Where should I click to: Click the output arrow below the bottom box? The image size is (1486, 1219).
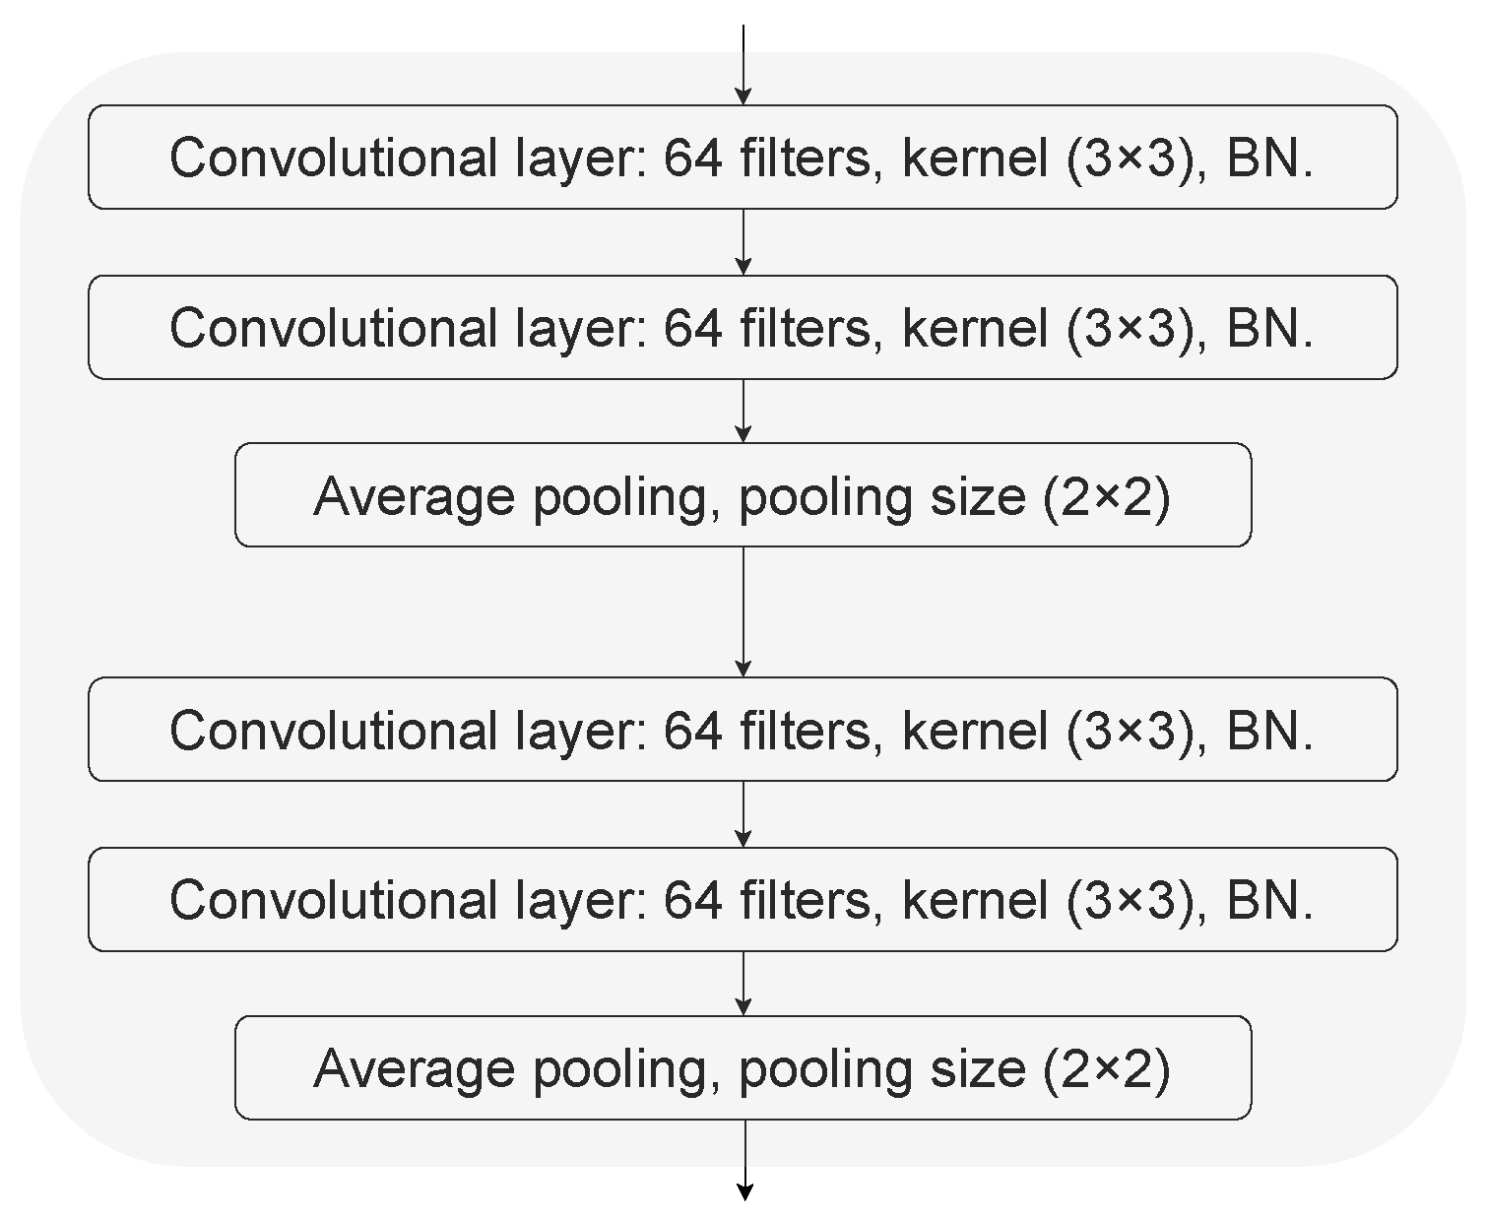click(x=744, y=1159)
